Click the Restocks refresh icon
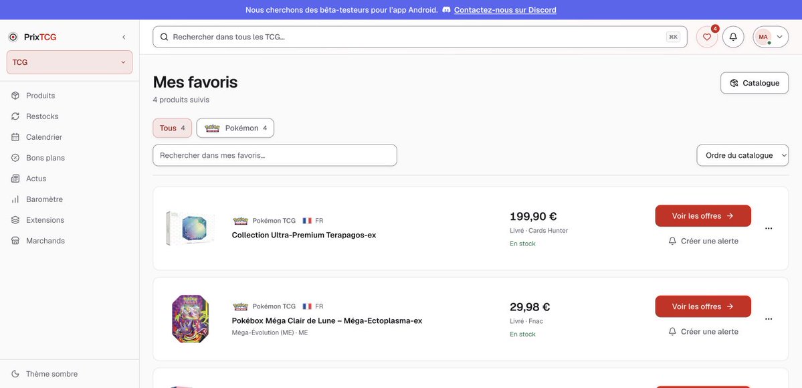The width and height of the screenshot is (802, 388). (x=15, y=116)
